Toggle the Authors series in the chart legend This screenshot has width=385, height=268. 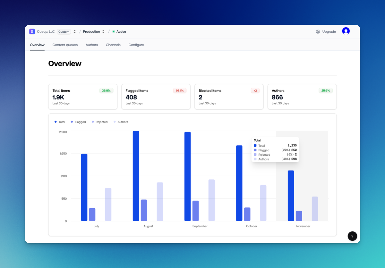coord(121,122)
